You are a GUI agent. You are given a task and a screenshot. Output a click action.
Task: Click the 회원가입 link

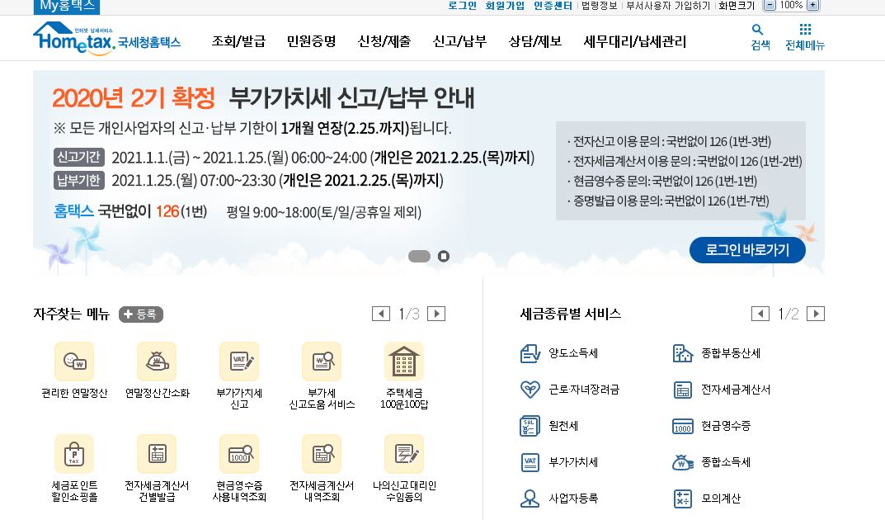(505, 6)
